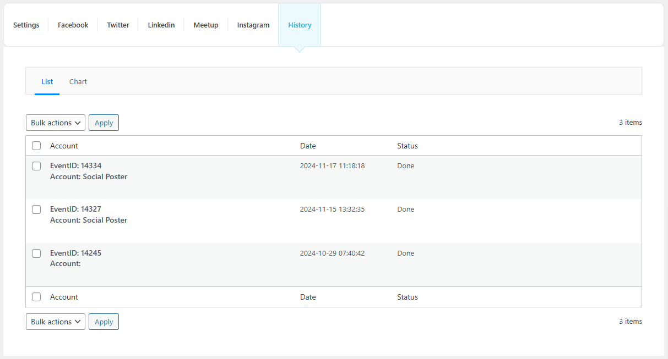Switch to the Chart sub-tab
668x359 pixels.
point(78,82)
